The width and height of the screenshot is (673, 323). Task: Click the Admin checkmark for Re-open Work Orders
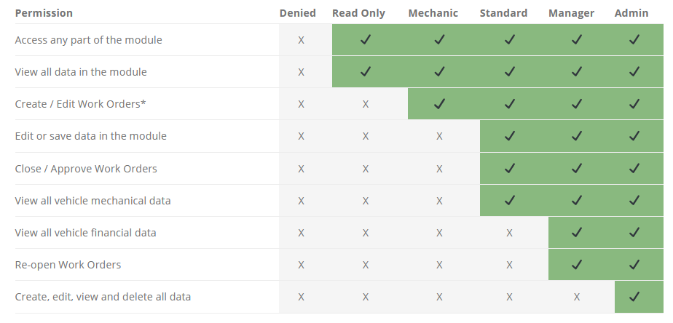[634, 265]
